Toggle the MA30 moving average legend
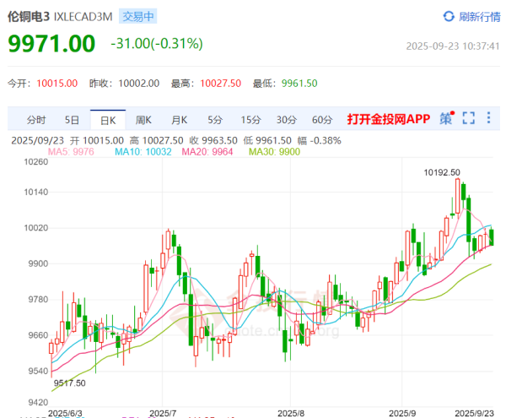 point(271,152)
